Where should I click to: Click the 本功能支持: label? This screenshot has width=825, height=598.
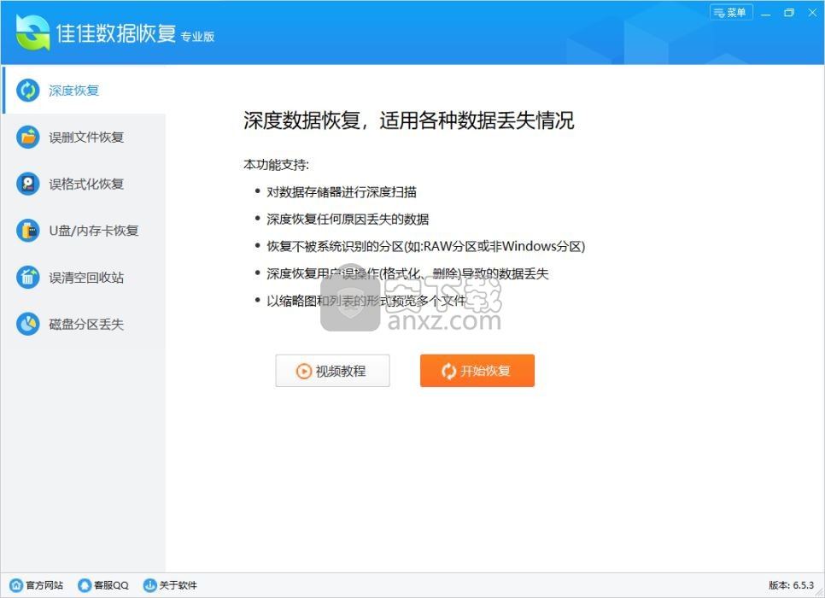pos(276,165)
